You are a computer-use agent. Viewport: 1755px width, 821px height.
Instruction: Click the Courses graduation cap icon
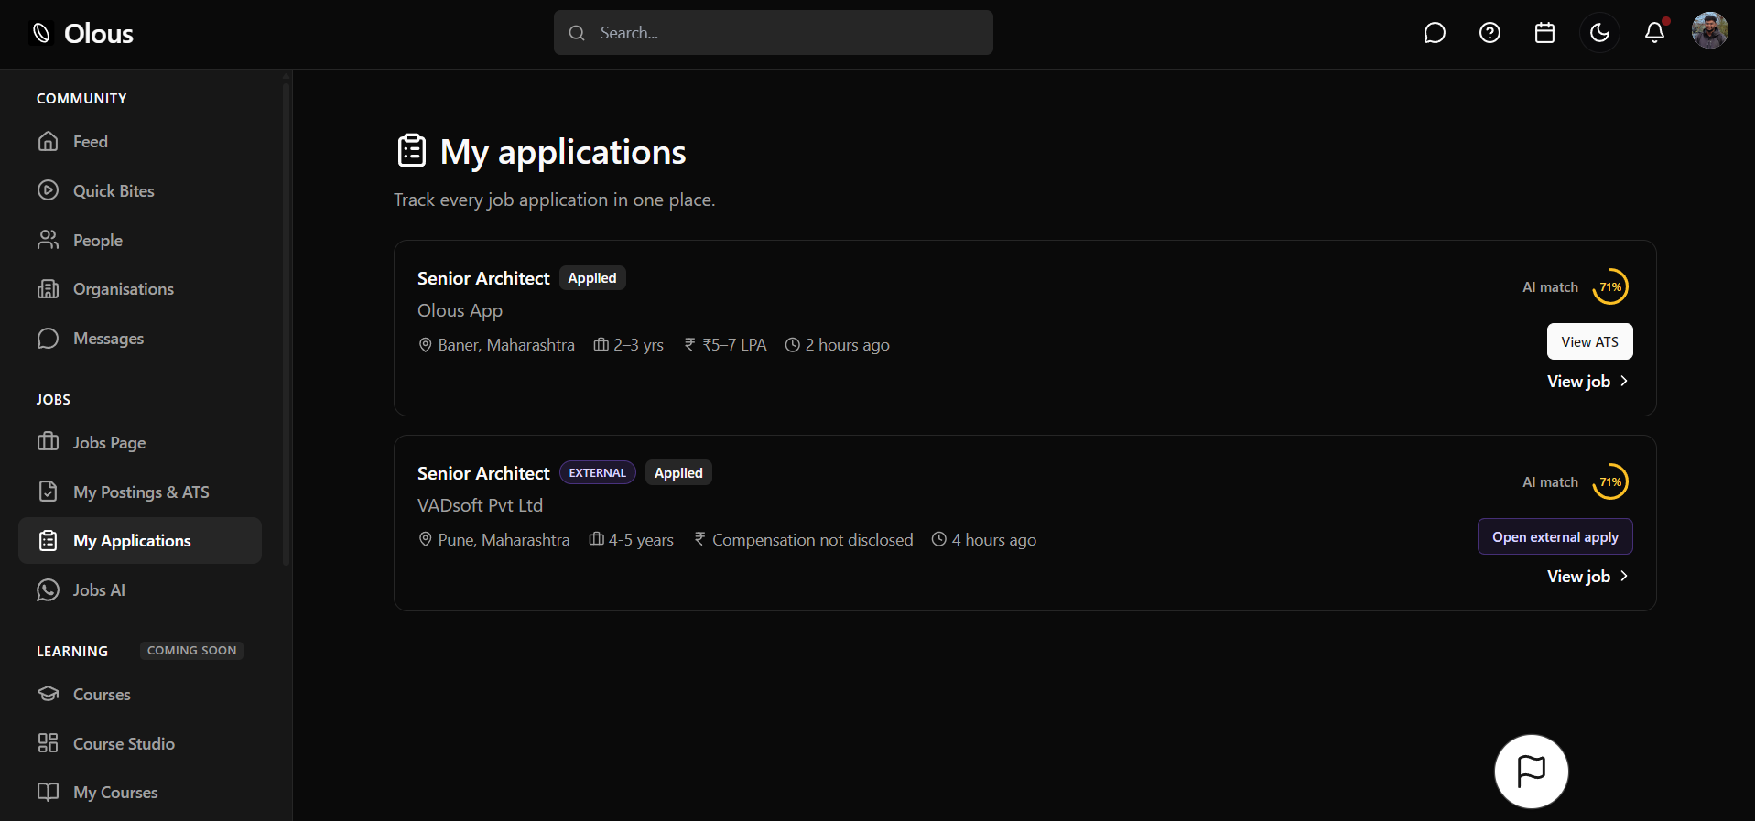[x=48, y=694]
